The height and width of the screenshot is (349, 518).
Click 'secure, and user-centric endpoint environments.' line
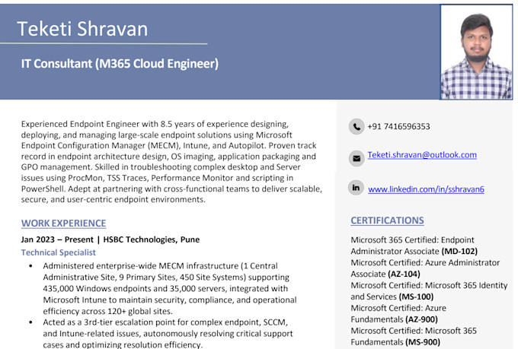[x=114, y=199]
